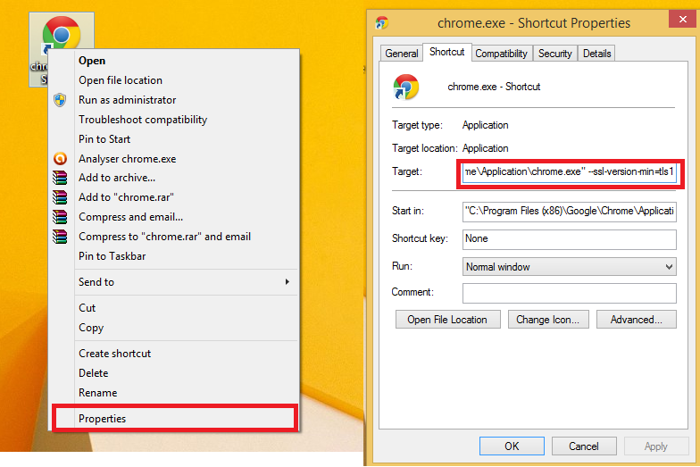
Task: Click the WinRAR icon beside Add to "chrome.rar"
Action: tap(60, 197)
